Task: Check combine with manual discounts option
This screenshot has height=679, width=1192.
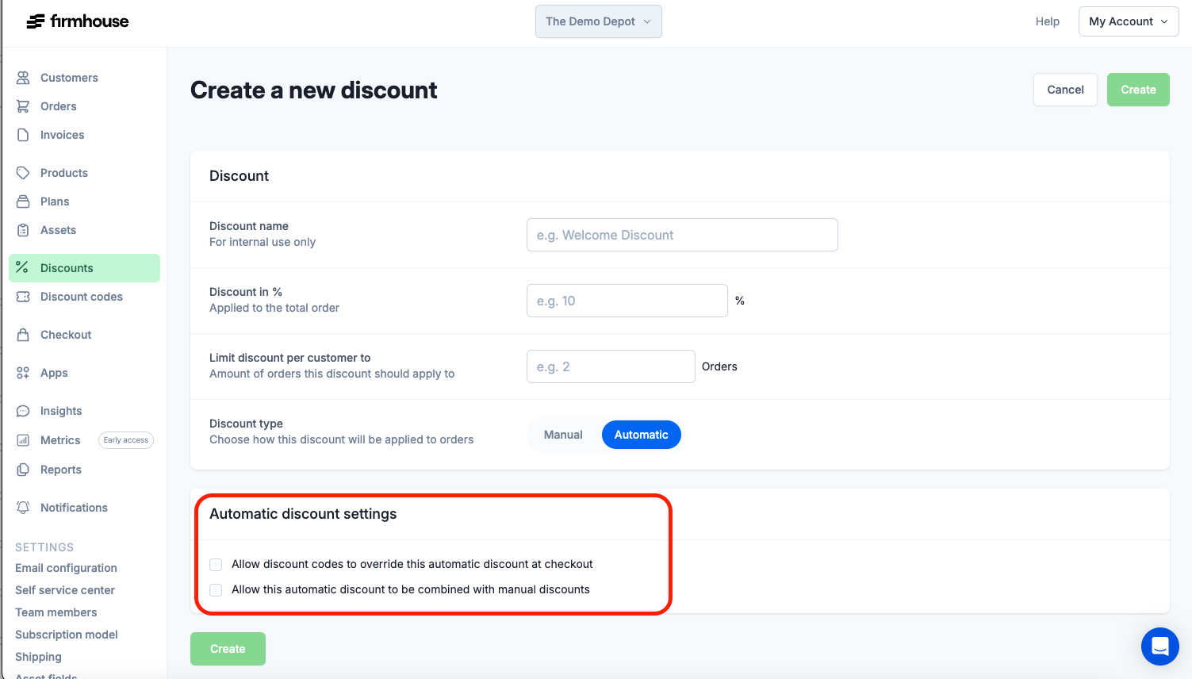Action: coord(216,589)
